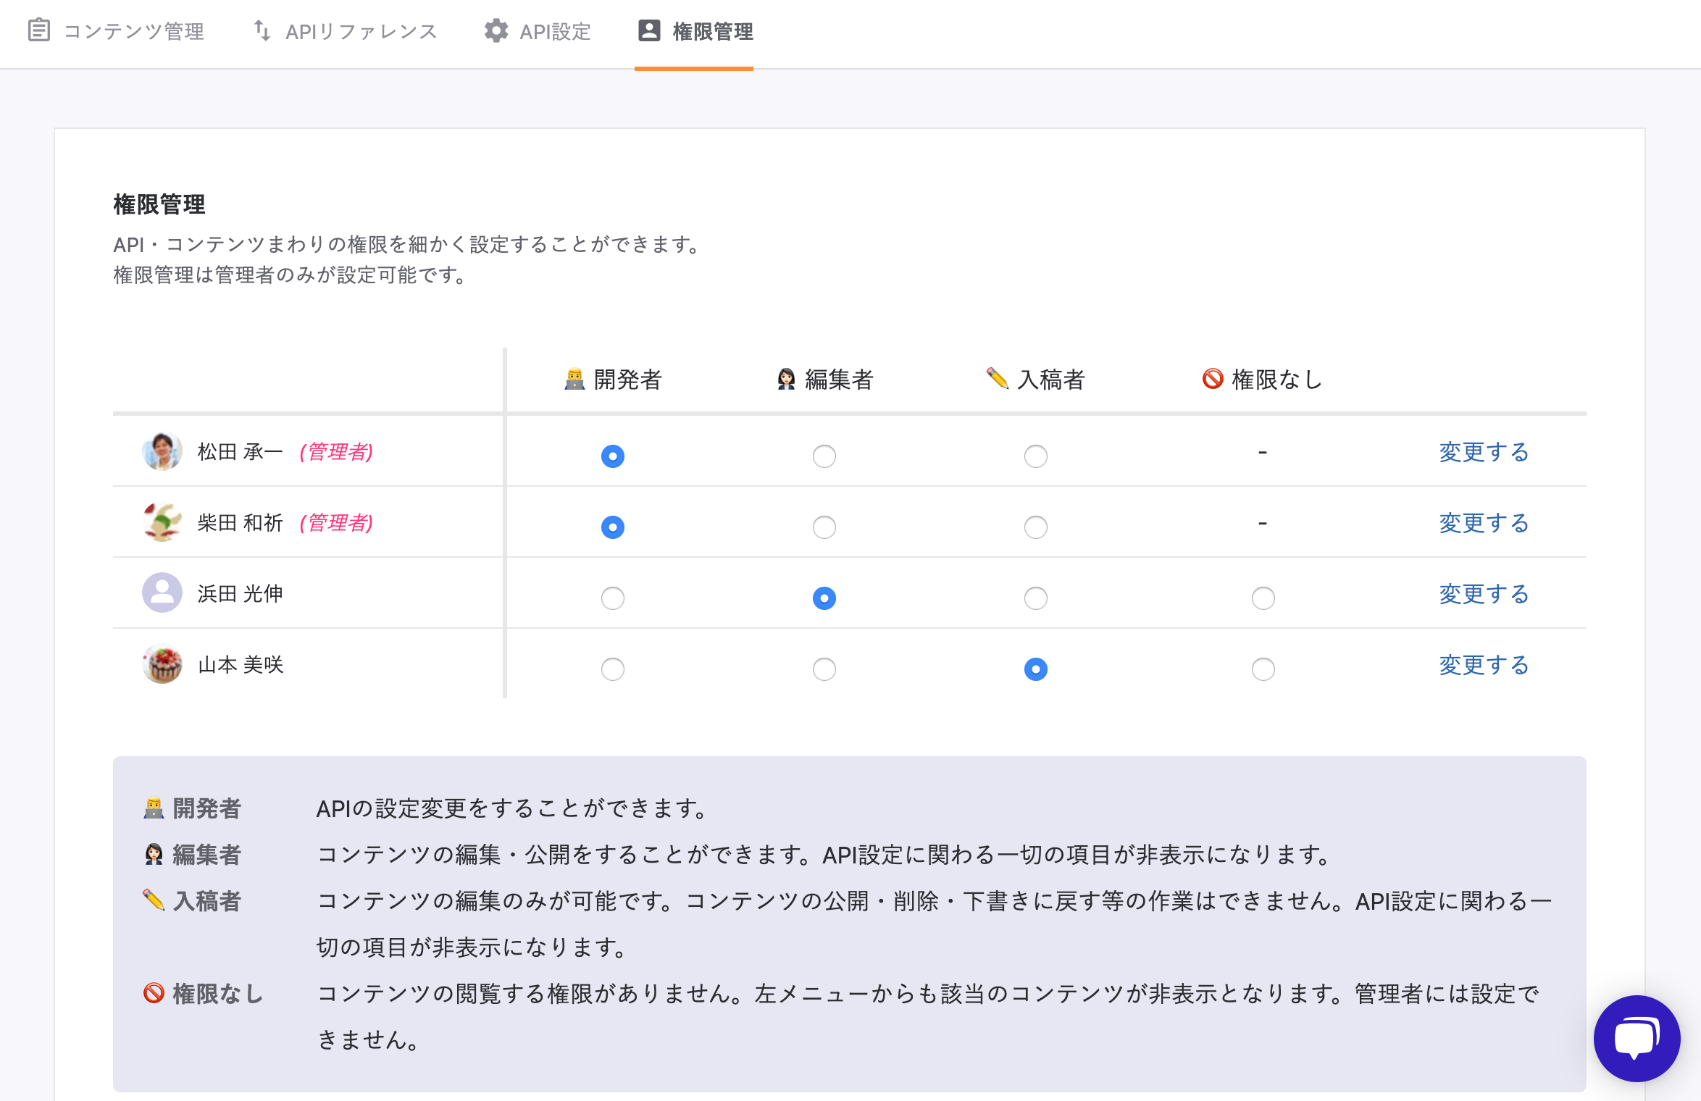Click 変更する link for 松田 承一
The height and width of the screenshot is (1101, 1701).
coord(1484,452)
